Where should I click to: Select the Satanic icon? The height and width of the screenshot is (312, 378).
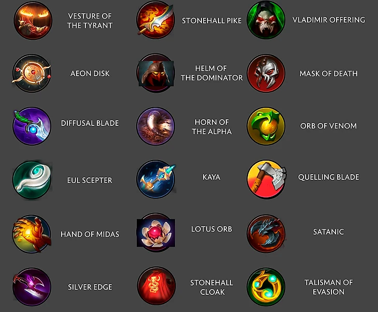click(266, 234)
